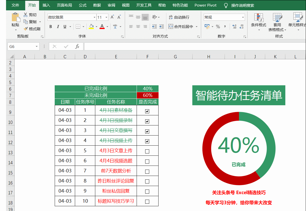
Task: Switch to the 公式 tab
Action: [83, 5]
